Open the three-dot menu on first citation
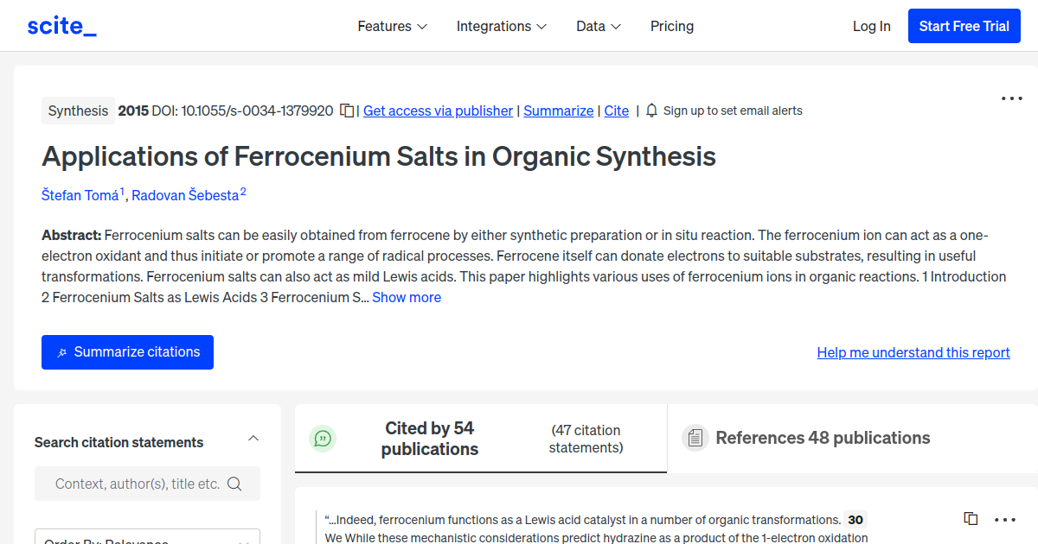The height and width of the screenshot is (544, 1038). pos(1005,520)
